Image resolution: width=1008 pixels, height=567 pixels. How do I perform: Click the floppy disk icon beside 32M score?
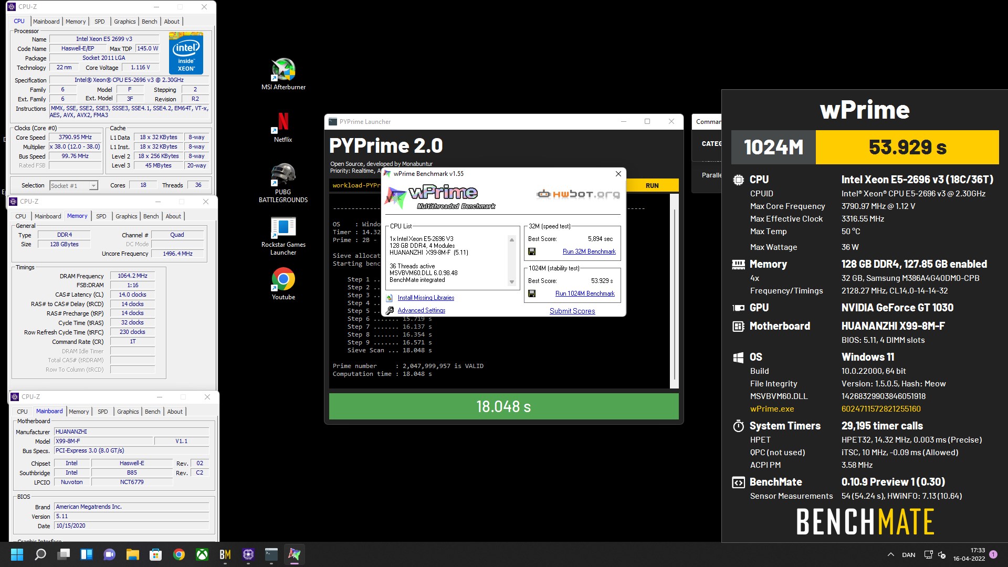pos(532,251)
